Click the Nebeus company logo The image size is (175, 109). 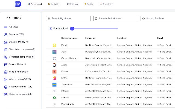[54, 98]
